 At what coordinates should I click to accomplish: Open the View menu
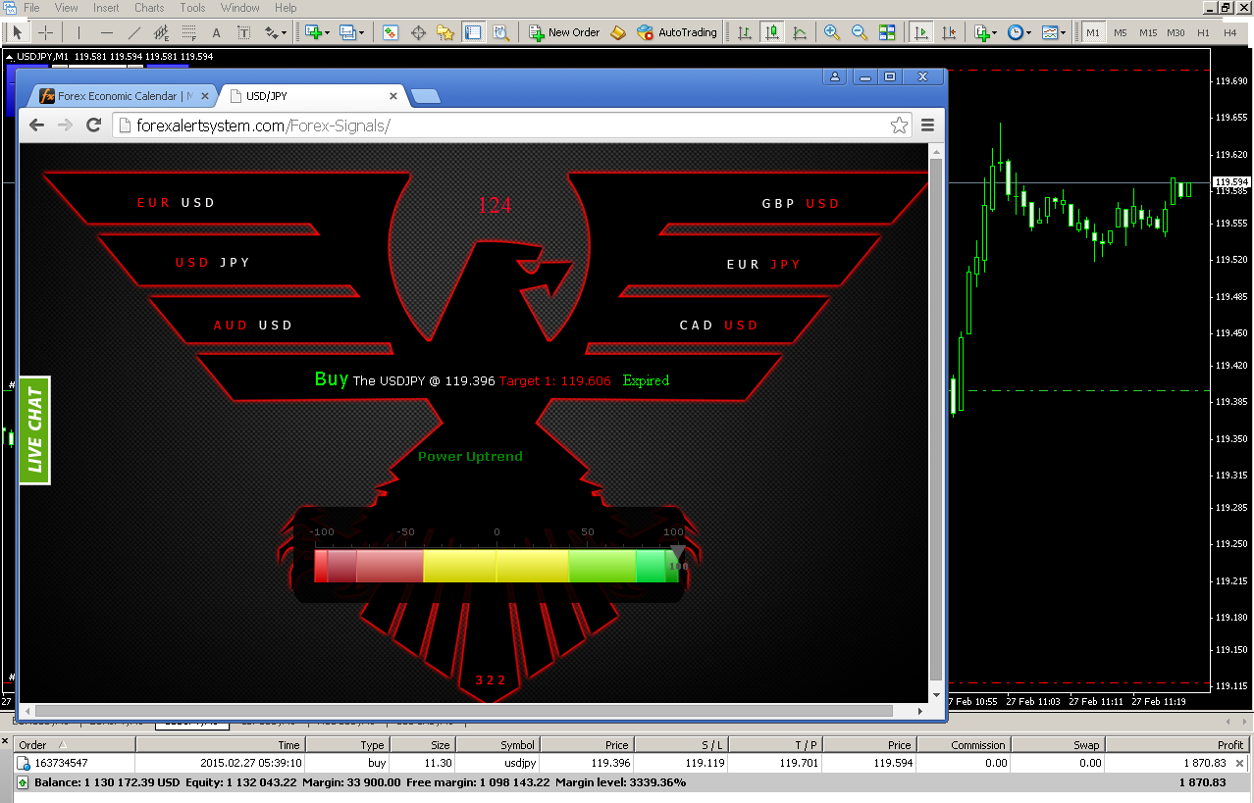click(x=66, y=8)
